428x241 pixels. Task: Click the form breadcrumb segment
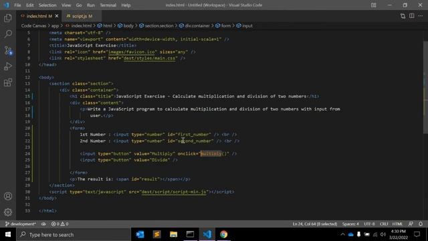226,25
